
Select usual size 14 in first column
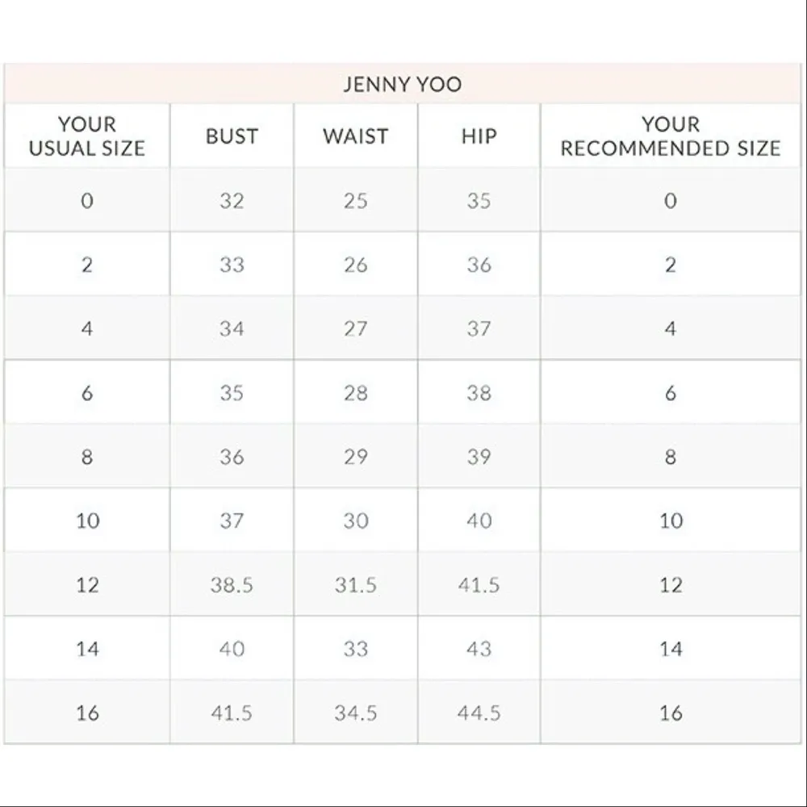(87, 649)
